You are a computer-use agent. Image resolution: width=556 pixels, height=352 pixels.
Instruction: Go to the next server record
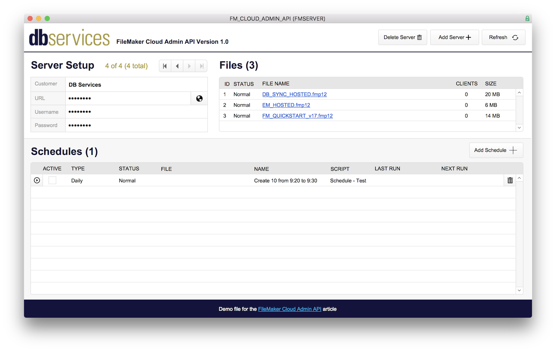pyautogui.click(x=189, y=66)
